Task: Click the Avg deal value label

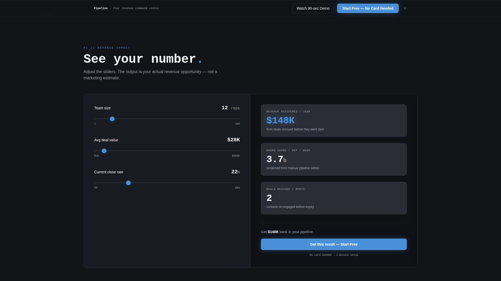Action: click(106, 140)
